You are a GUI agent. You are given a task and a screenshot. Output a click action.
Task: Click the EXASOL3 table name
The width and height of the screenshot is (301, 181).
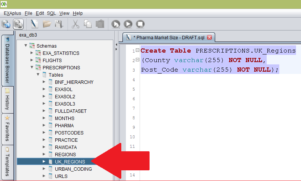pos(65,104)
